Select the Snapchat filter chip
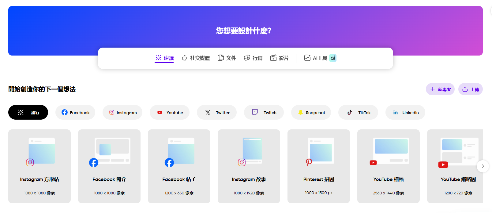Screen dimensions: 492x213 pos(311,112)
